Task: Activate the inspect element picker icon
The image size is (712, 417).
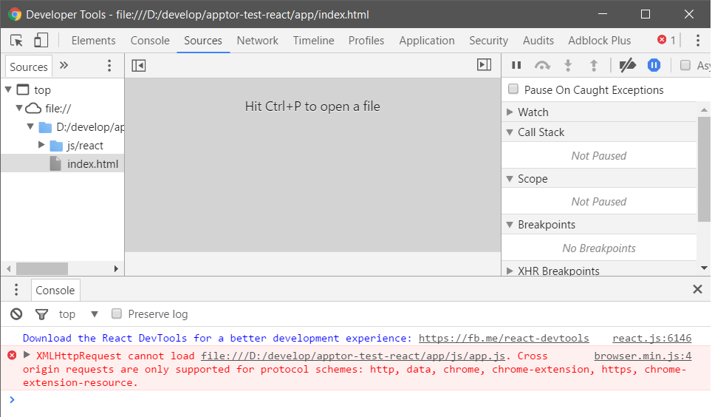Action: click(16, 41)
